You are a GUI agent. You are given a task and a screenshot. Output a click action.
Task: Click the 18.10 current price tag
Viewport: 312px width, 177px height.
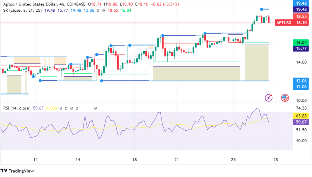301,23
